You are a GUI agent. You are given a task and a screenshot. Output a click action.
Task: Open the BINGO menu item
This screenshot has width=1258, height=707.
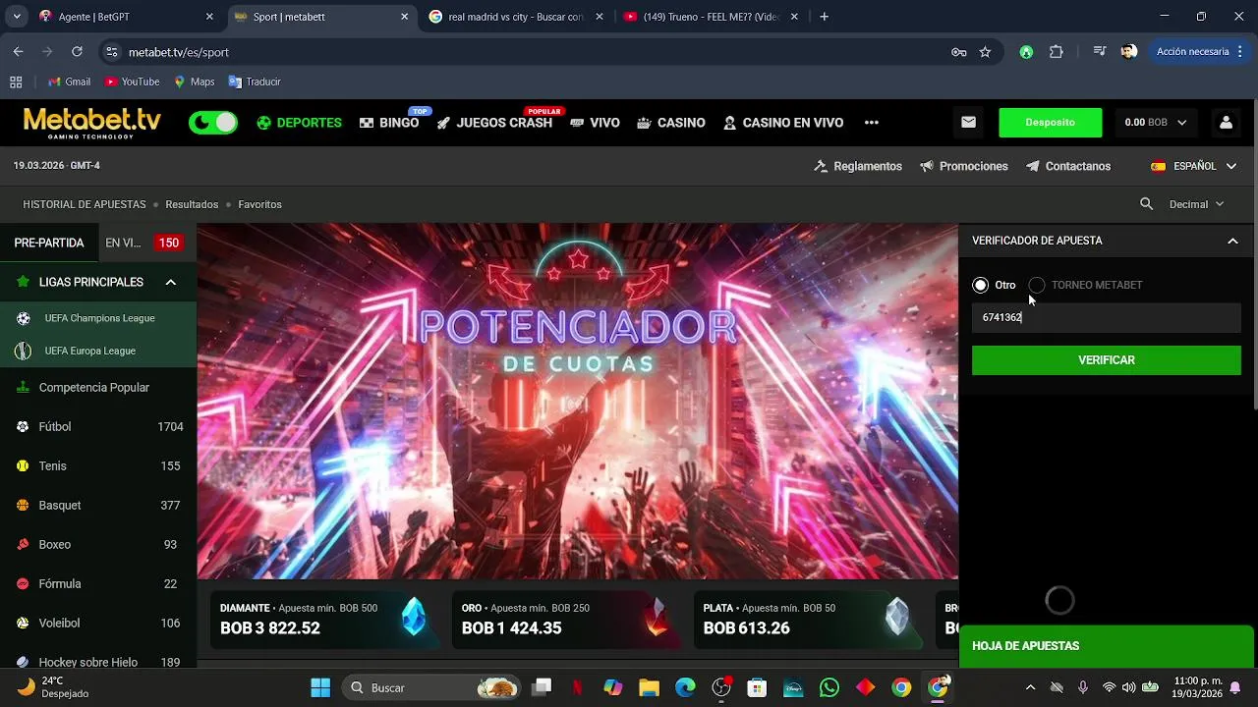click(x=389, y=123)
